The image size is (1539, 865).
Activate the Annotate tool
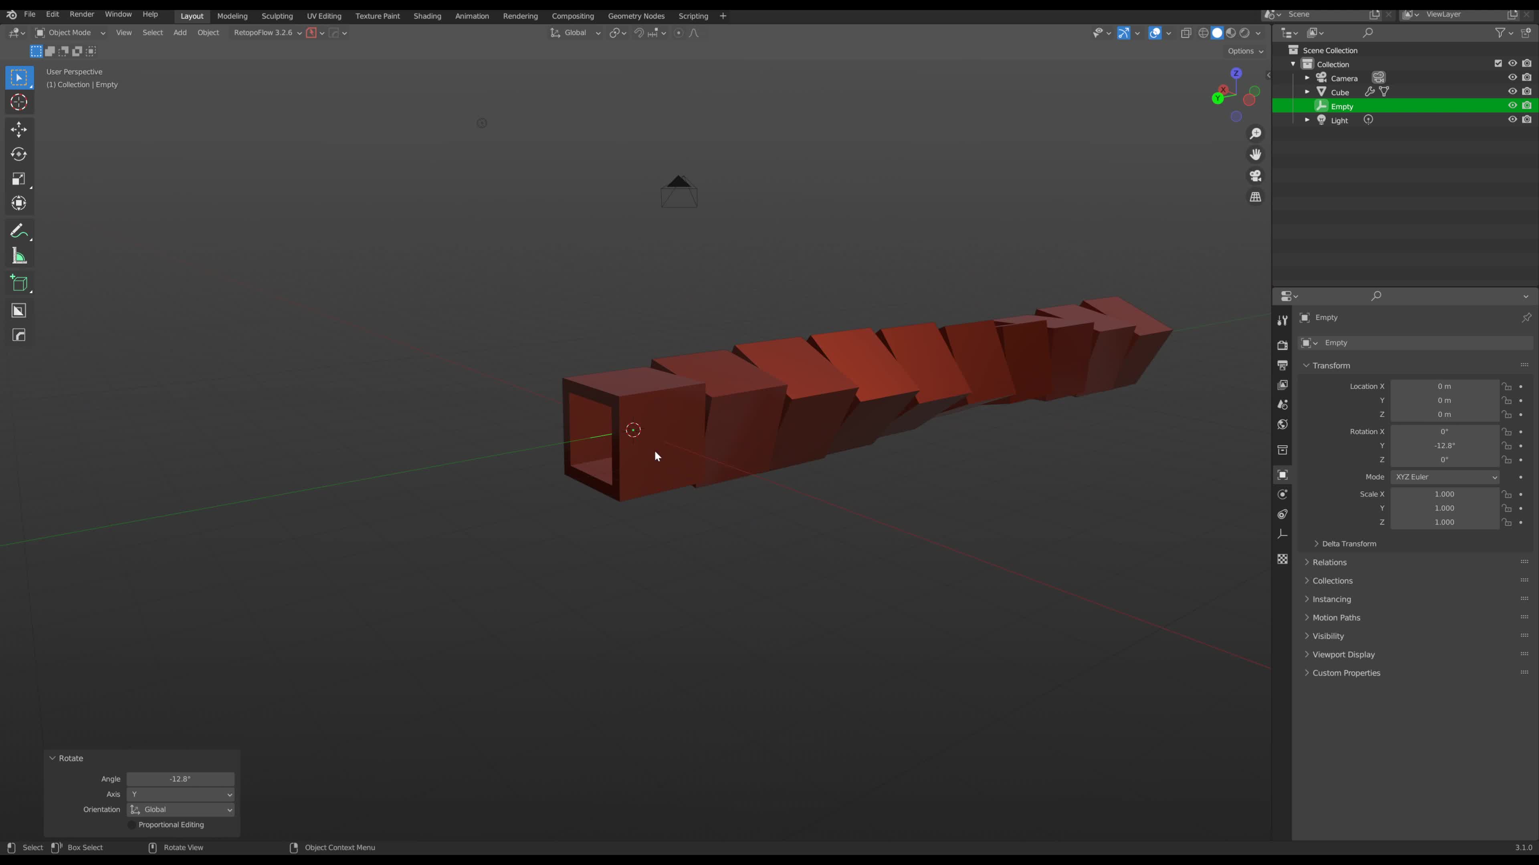click(18, 230)
